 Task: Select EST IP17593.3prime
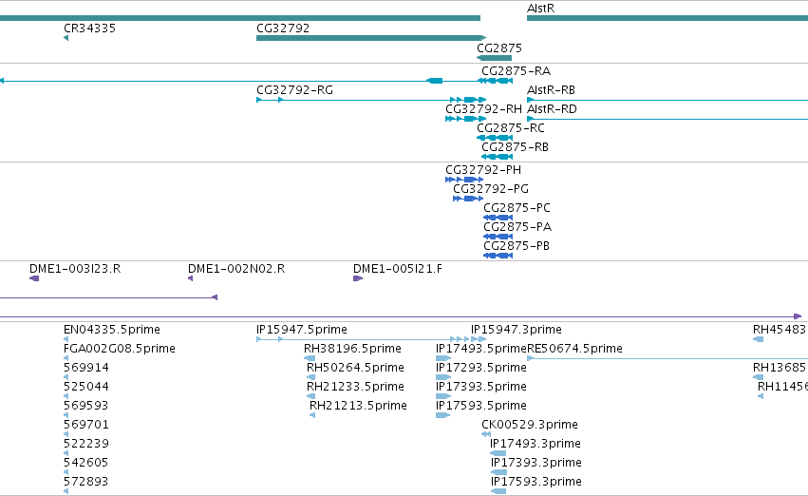pos(498,491)
